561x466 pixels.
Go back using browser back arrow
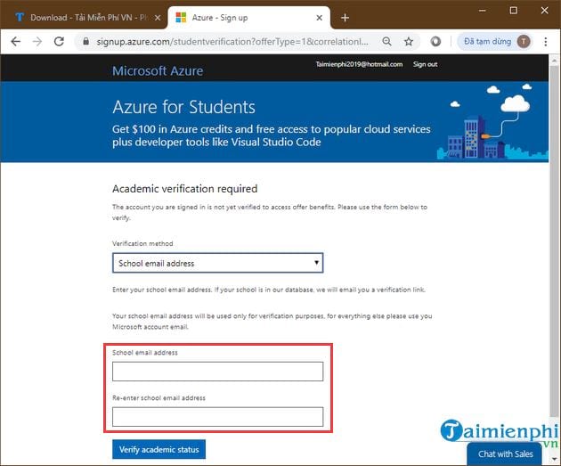[x=16, y=42]
